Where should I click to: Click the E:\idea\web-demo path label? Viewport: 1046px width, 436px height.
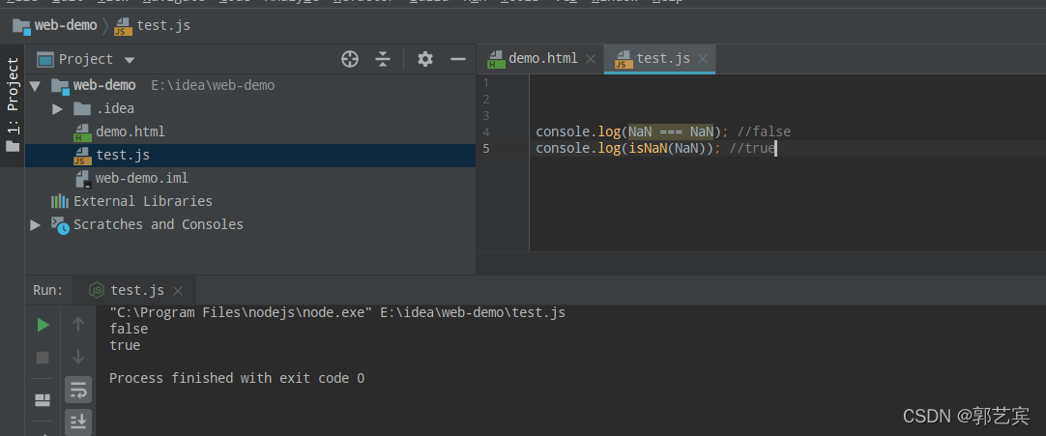(213, 85)
